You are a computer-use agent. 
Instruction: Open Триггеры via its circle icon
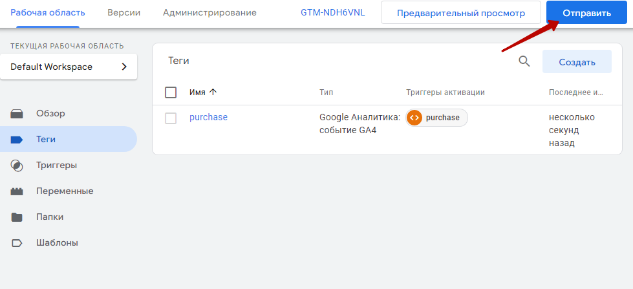coord(17,166)
